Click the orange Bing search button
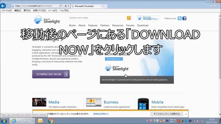 click(129, 18)
